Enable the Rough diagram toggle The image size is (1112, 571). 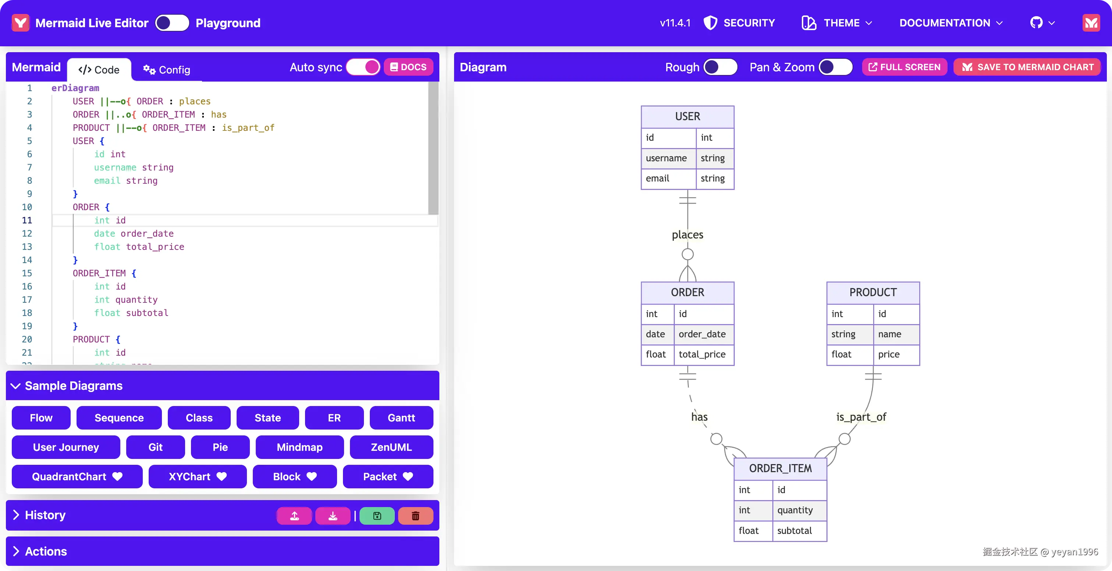(x=720, y=67)
